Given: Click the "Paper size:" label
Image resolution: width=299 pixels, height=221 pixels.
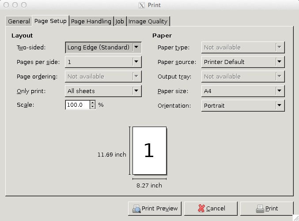Looking at the screenshot, I should 173,91.
